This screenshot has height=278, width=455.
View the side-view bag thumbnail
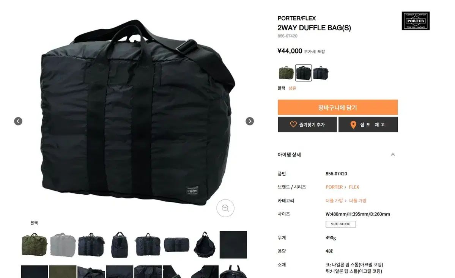pyautogui.click(x=120, y=245)
